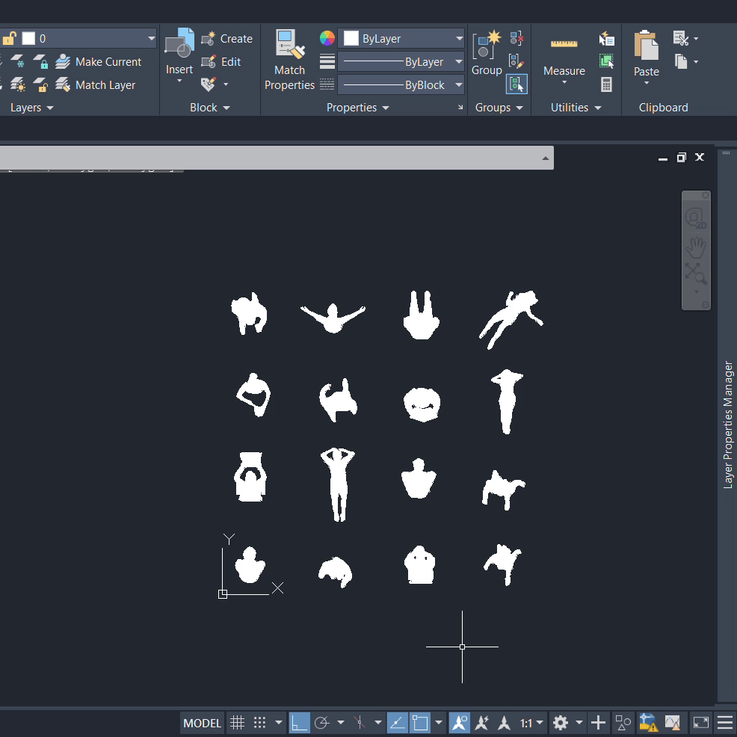
Task: Open the Measure tool
Action: 564,56
